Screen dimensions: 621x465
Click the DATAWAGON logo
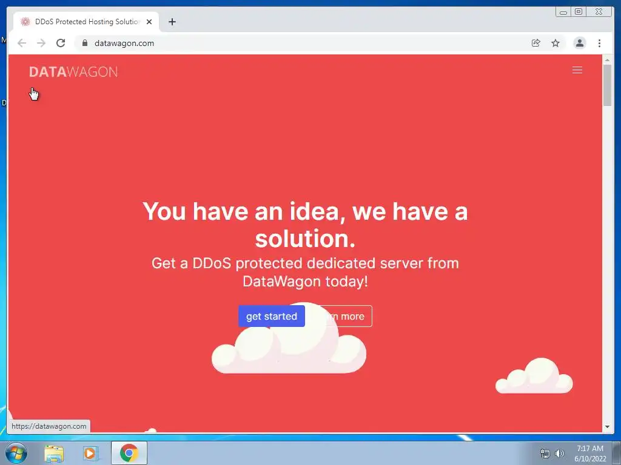point(73,72)
